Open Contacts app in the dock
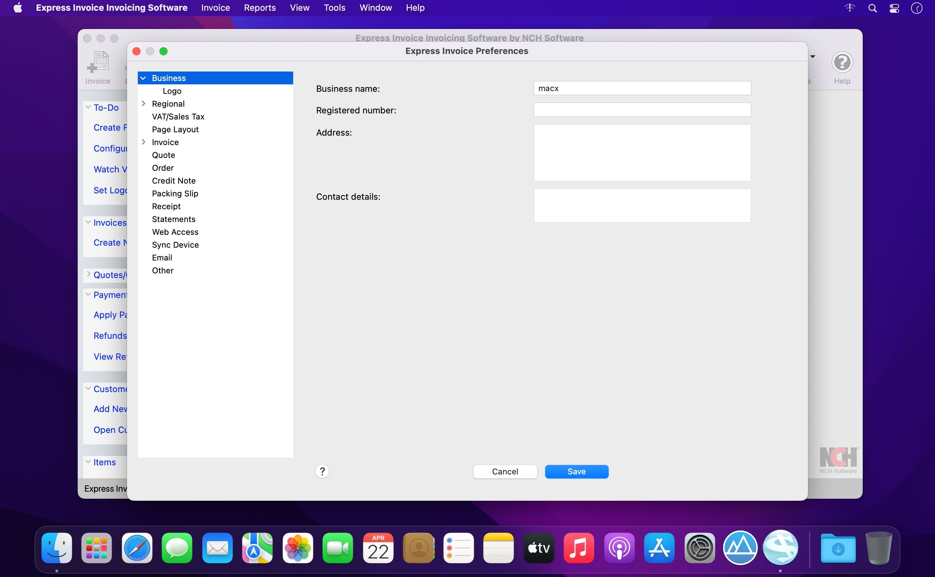 point(418,548)
